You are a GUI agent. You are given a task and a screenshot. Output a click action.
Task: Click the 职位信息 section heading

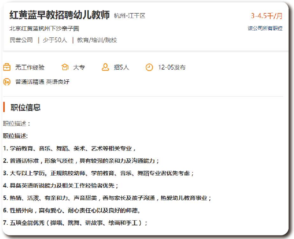(x=25, y=107)
